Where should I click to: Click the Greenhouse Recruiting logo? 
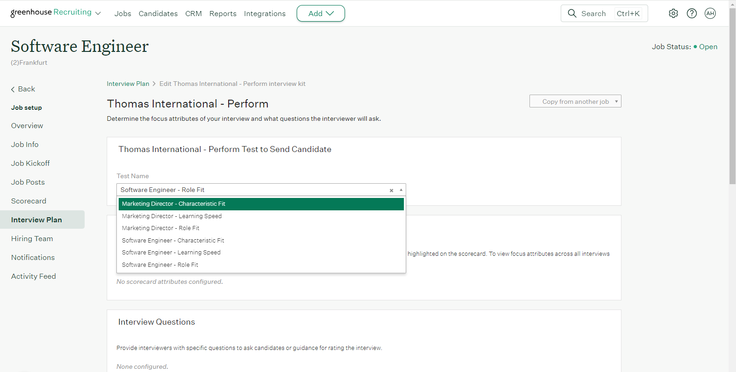(51, 12)
